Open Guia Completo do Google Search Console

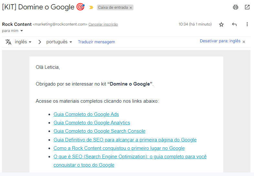click(x=99, y=131)
